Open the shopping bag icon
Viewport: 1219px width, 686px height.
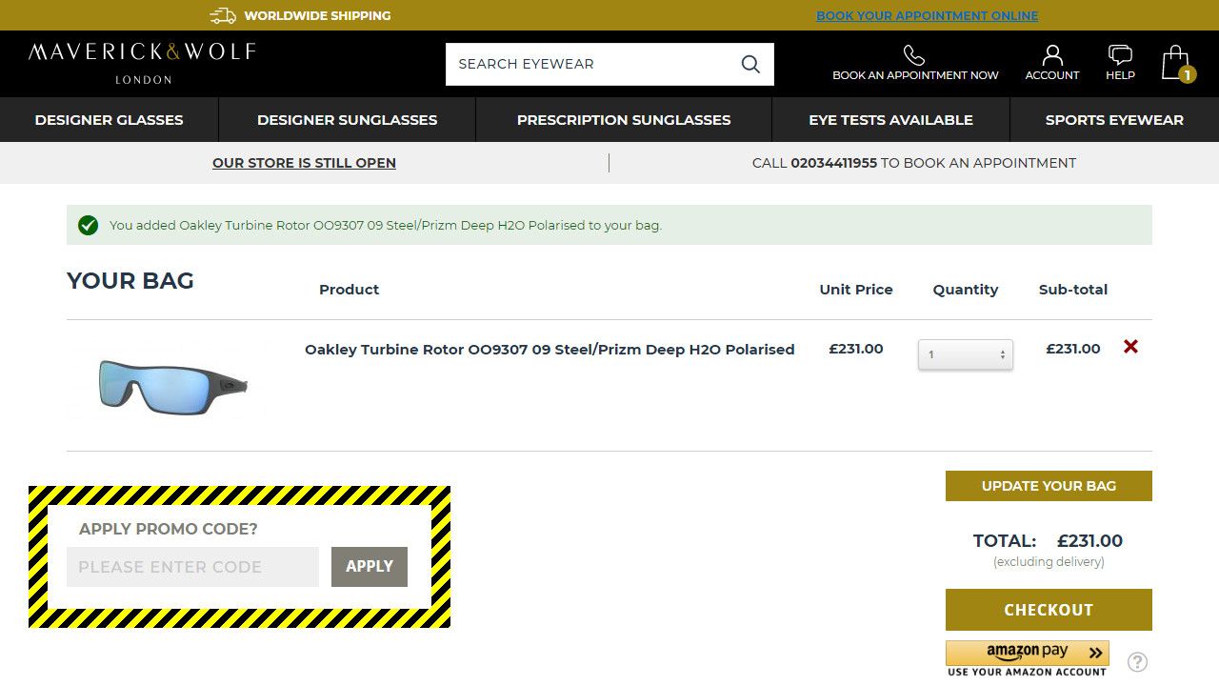coord(1175,62)
